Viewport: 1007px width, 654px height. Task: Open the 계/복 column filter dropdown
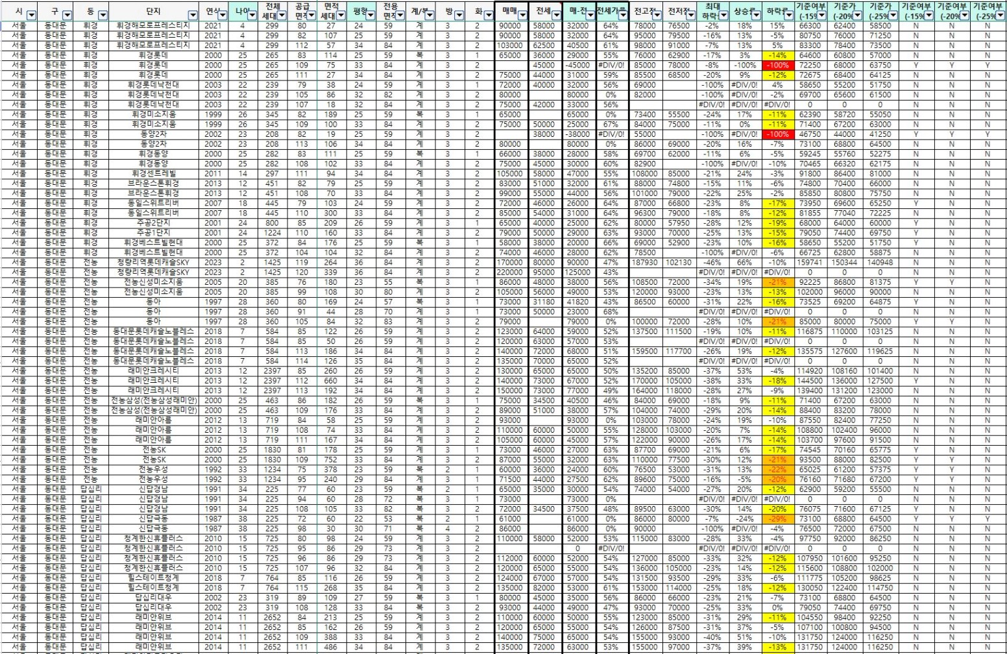[430, 14]
